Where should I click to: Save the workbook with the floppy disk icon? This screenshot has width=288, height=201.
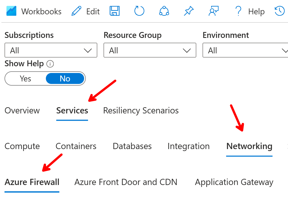click(x=115, y=11)
